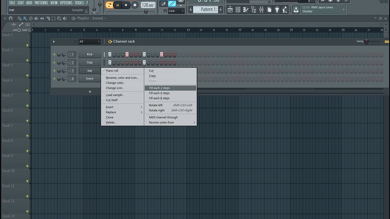Screen dimensions: 390x219
Task: Toggle the Piano roll option
Action: point(123,71)
